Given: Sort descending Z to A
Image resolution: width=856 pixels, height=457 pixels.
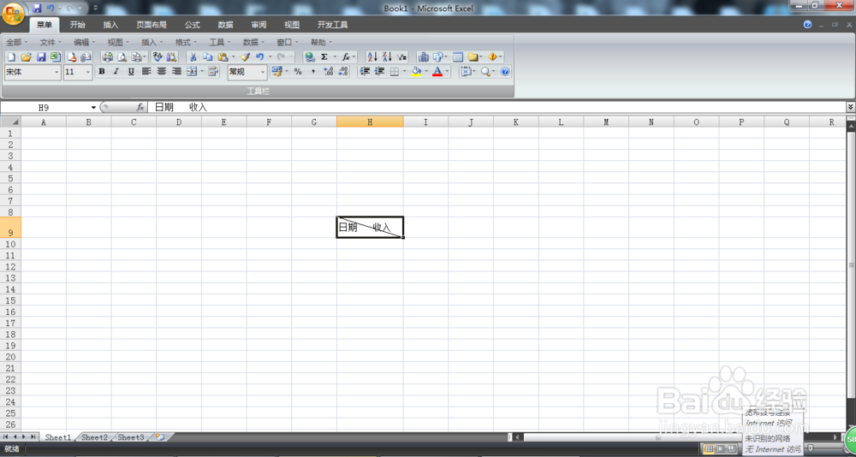Looking at the screenshot, I should [x=387, y=56].
